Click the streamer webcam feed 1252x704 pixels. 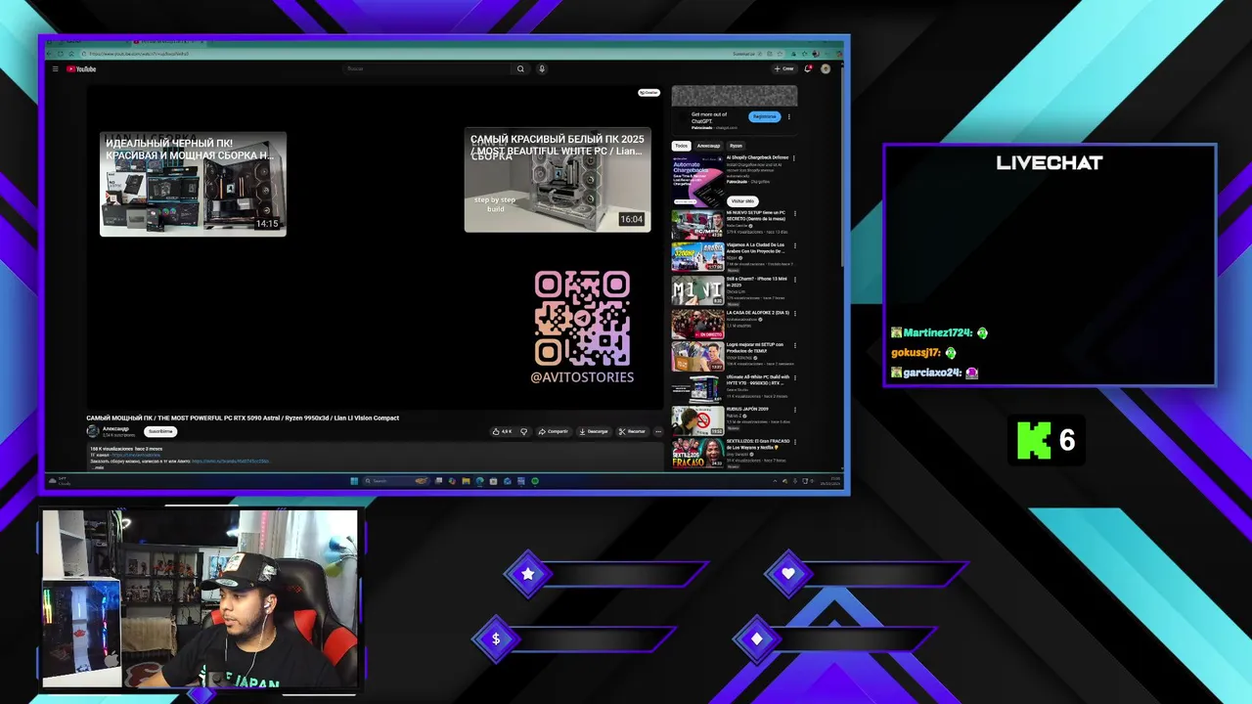click(201, 598)
